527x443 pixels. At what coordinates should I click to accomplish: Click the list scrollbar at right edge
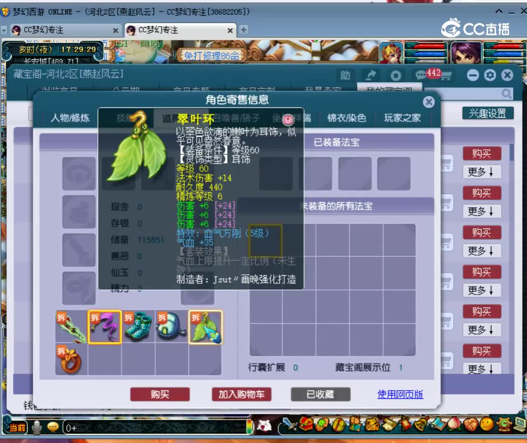click(512, 152)
